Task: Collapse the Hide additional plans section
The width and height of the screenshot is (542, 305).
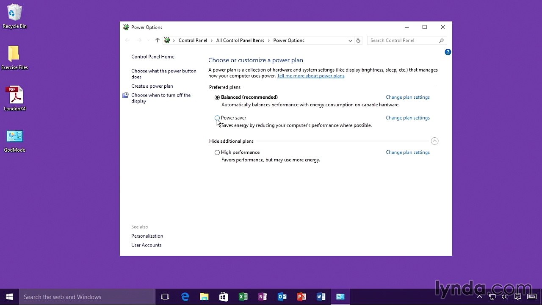Action: [x=434, y=141]
